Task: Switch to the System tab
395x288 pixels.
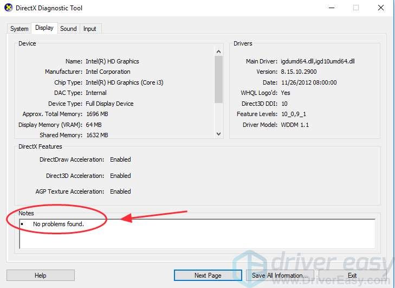Action: (19, 29)
